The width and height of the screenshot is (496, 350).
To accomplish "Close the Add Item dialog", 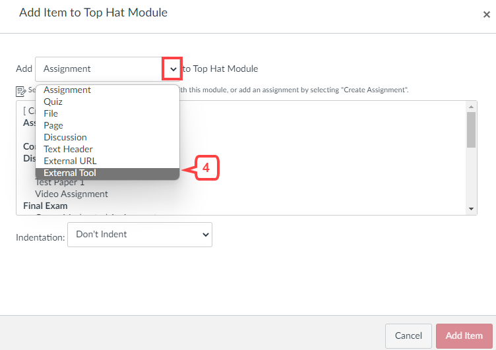I will [487, 15].
